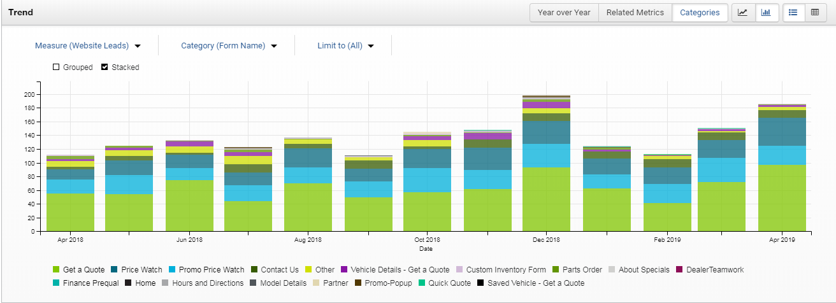Toggle Price Watch legend swatch
This screenshot has width=836, height=303.
(x=114, y=270)
